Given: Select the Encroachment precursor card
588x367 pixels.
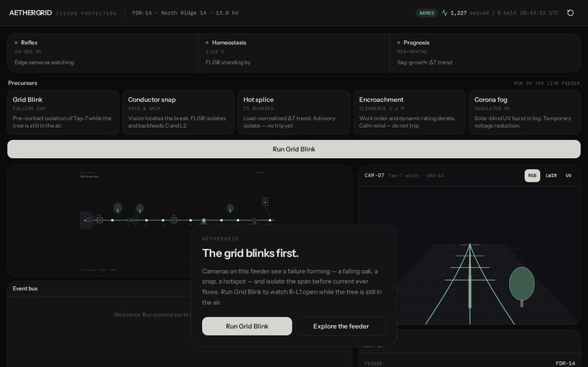Looking at the screenshot, I should 409,112.
